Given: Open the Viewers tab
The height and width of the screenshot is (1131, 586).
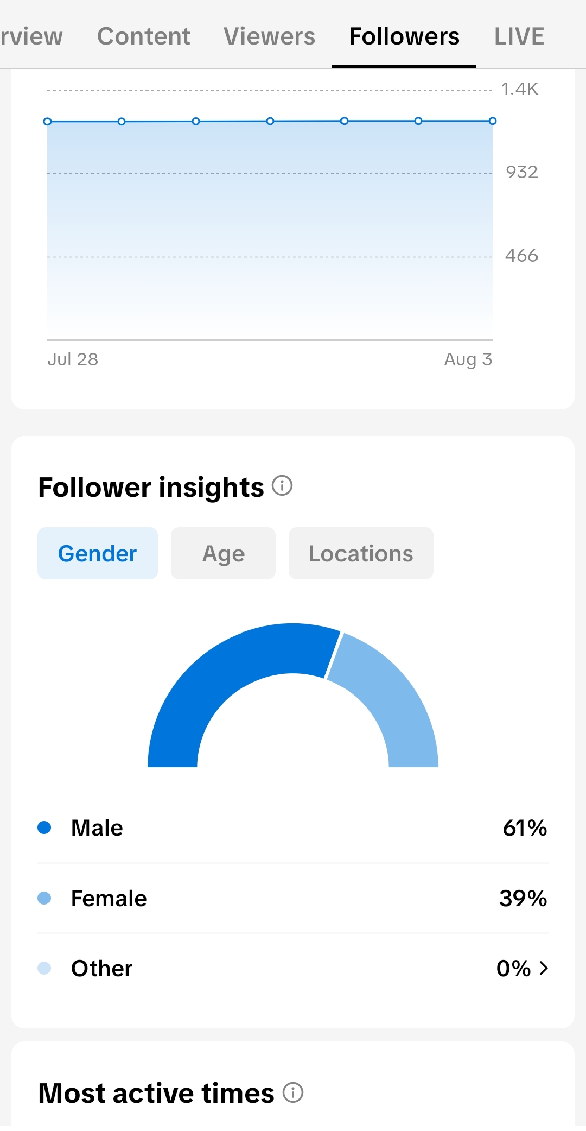Looking at the screenshot, I should pos(269,36).
